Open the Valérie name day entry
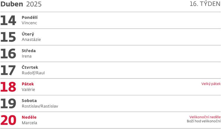 pyautogui.click(x=28, y=89)
